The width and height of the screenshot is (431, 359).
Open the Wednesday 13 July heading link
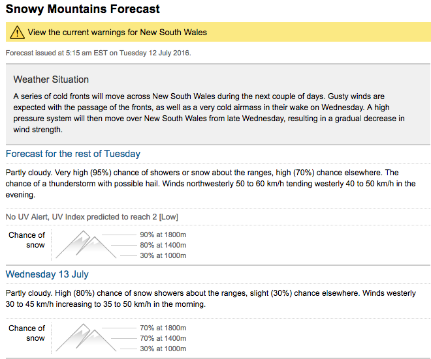47,274
